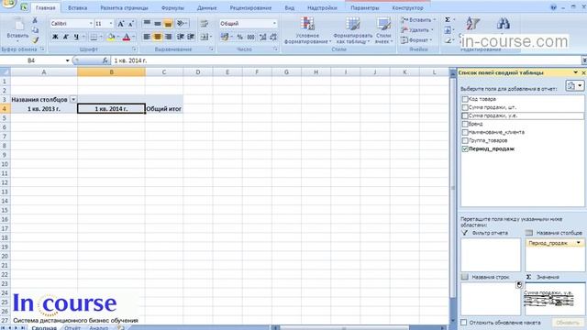Check the Бренд field

(465, 124)
